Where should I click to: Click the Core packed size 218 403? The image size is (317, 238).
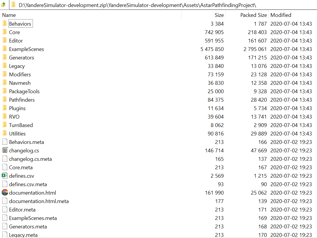point(257,32)
